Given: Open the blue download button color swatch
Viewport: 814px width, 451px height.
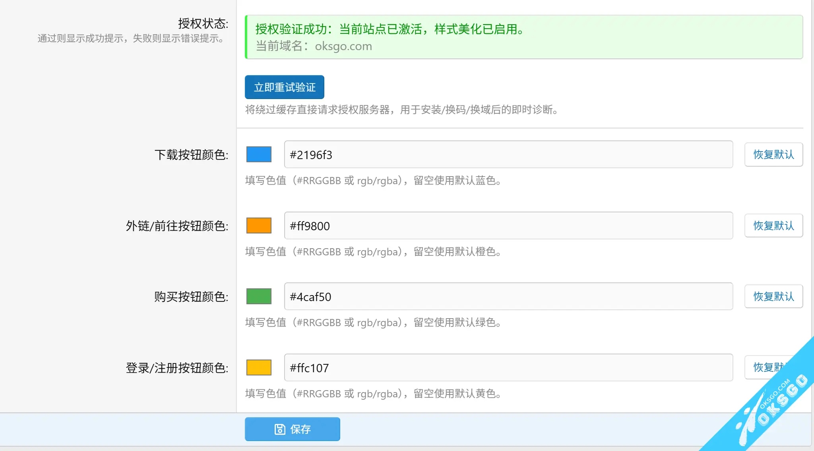Looking at the screenshot, I should coord(259,154).
